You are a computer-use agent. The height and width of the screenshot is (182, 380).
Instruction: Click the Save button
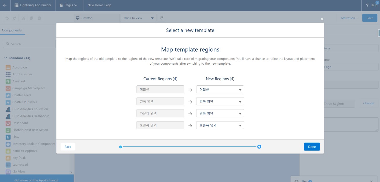[369, 18]
